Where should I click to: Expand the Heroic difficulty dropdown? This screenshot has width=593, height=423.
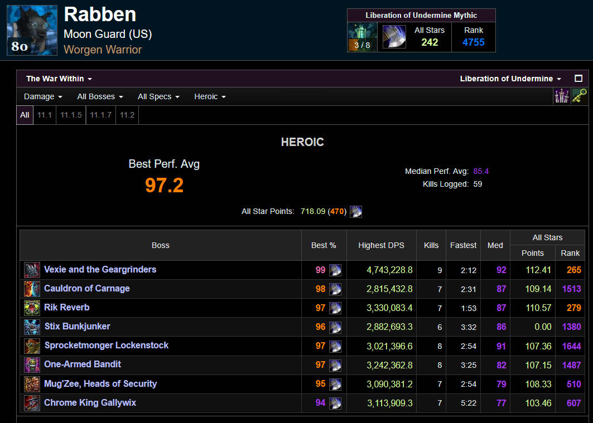pos(210,96)
